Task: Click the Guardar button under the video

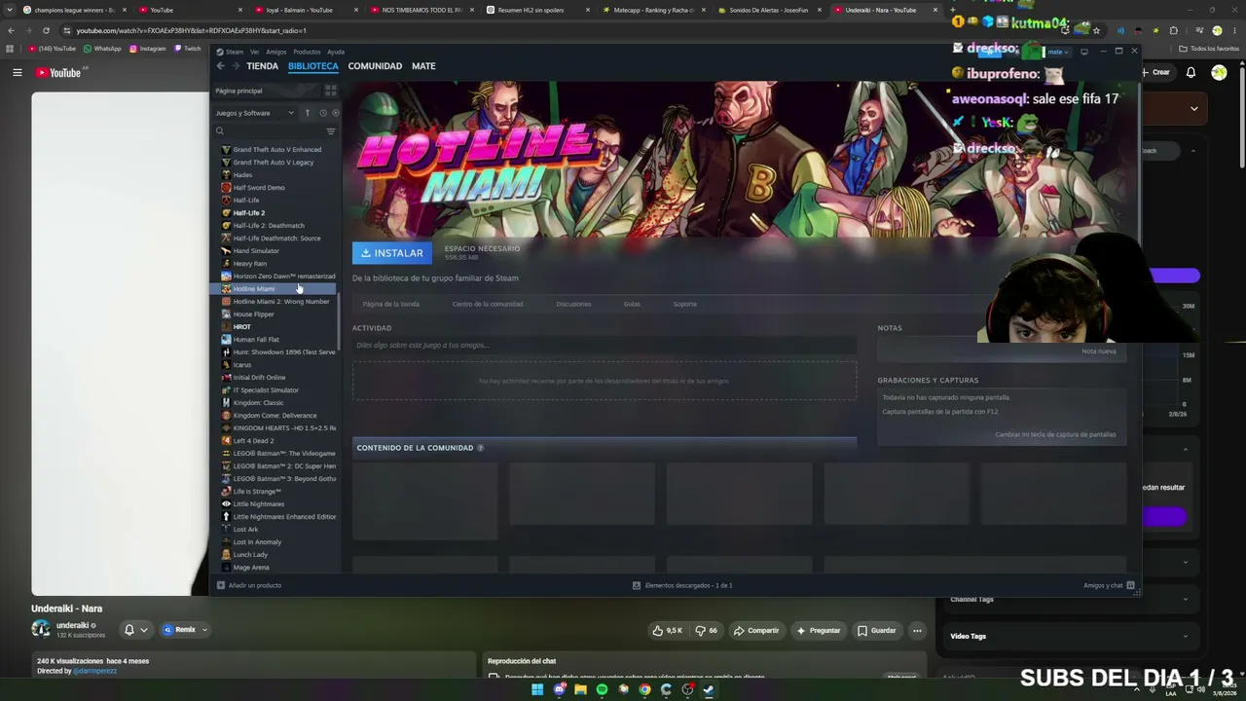Action: [876, 630]
